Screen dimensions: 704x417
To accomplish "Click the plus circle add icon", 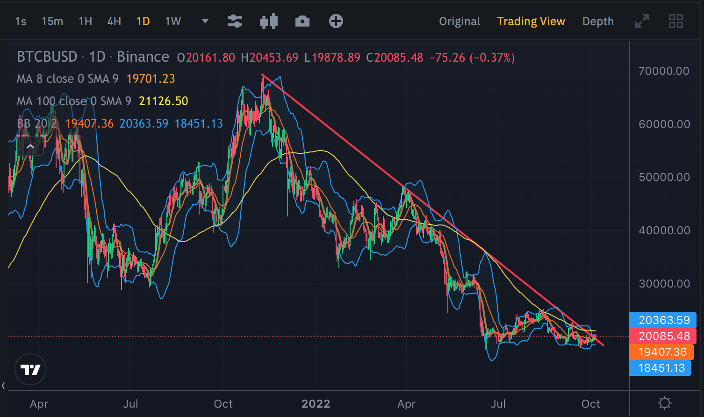I will point(336,21).
